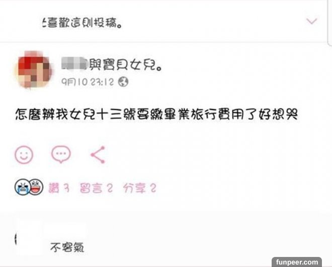Open the commenter's blurred avatar

coord(29,237)
